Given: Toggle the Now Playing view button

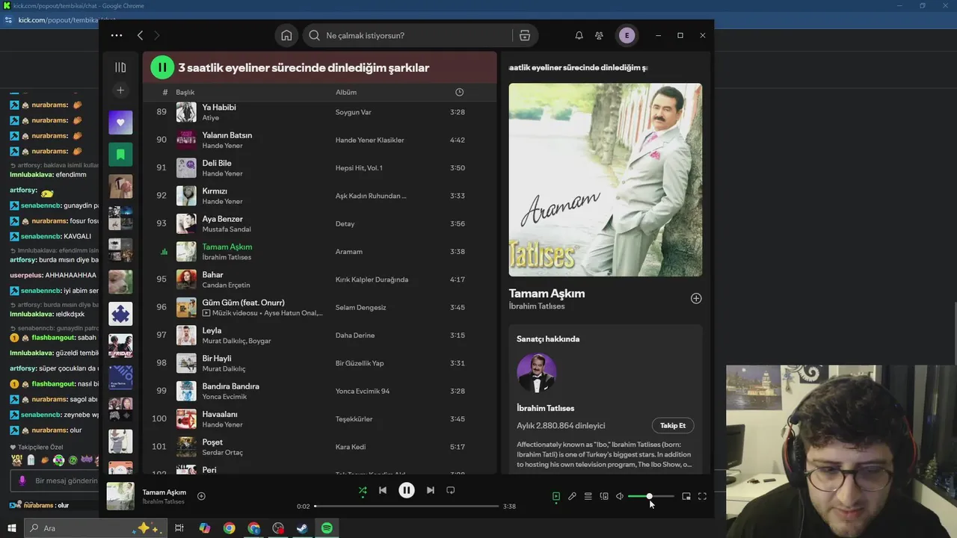Looking at the screenshot, I should [x=556, y=496].
